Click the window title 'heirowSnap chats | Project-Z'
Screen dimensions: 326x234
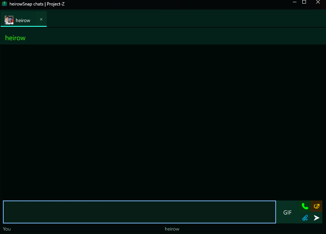[37, 4]
